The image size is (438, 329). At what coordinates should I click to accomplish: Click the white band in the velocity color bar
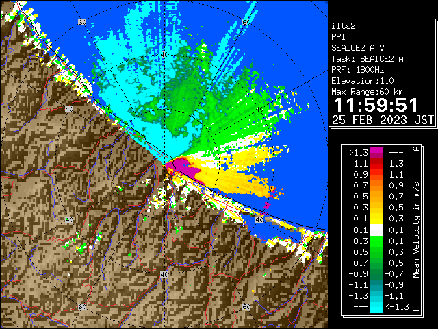pyautogui.click(x=376, y=230)
